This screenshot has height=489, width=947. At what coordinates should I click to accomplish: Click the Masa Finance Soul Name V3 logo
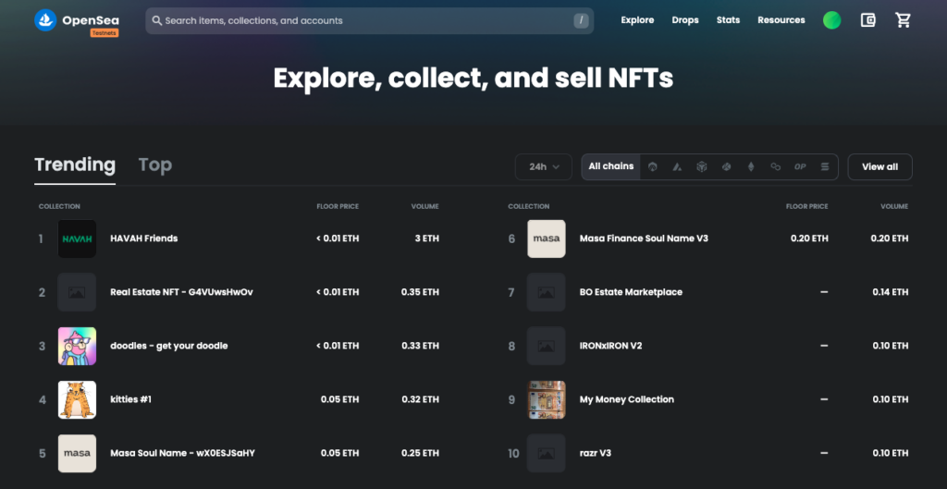547,238
